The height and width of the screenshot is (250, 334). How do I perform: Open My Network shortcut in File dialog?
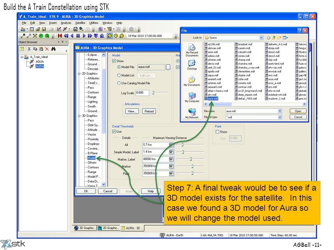[x=192, y=113]
